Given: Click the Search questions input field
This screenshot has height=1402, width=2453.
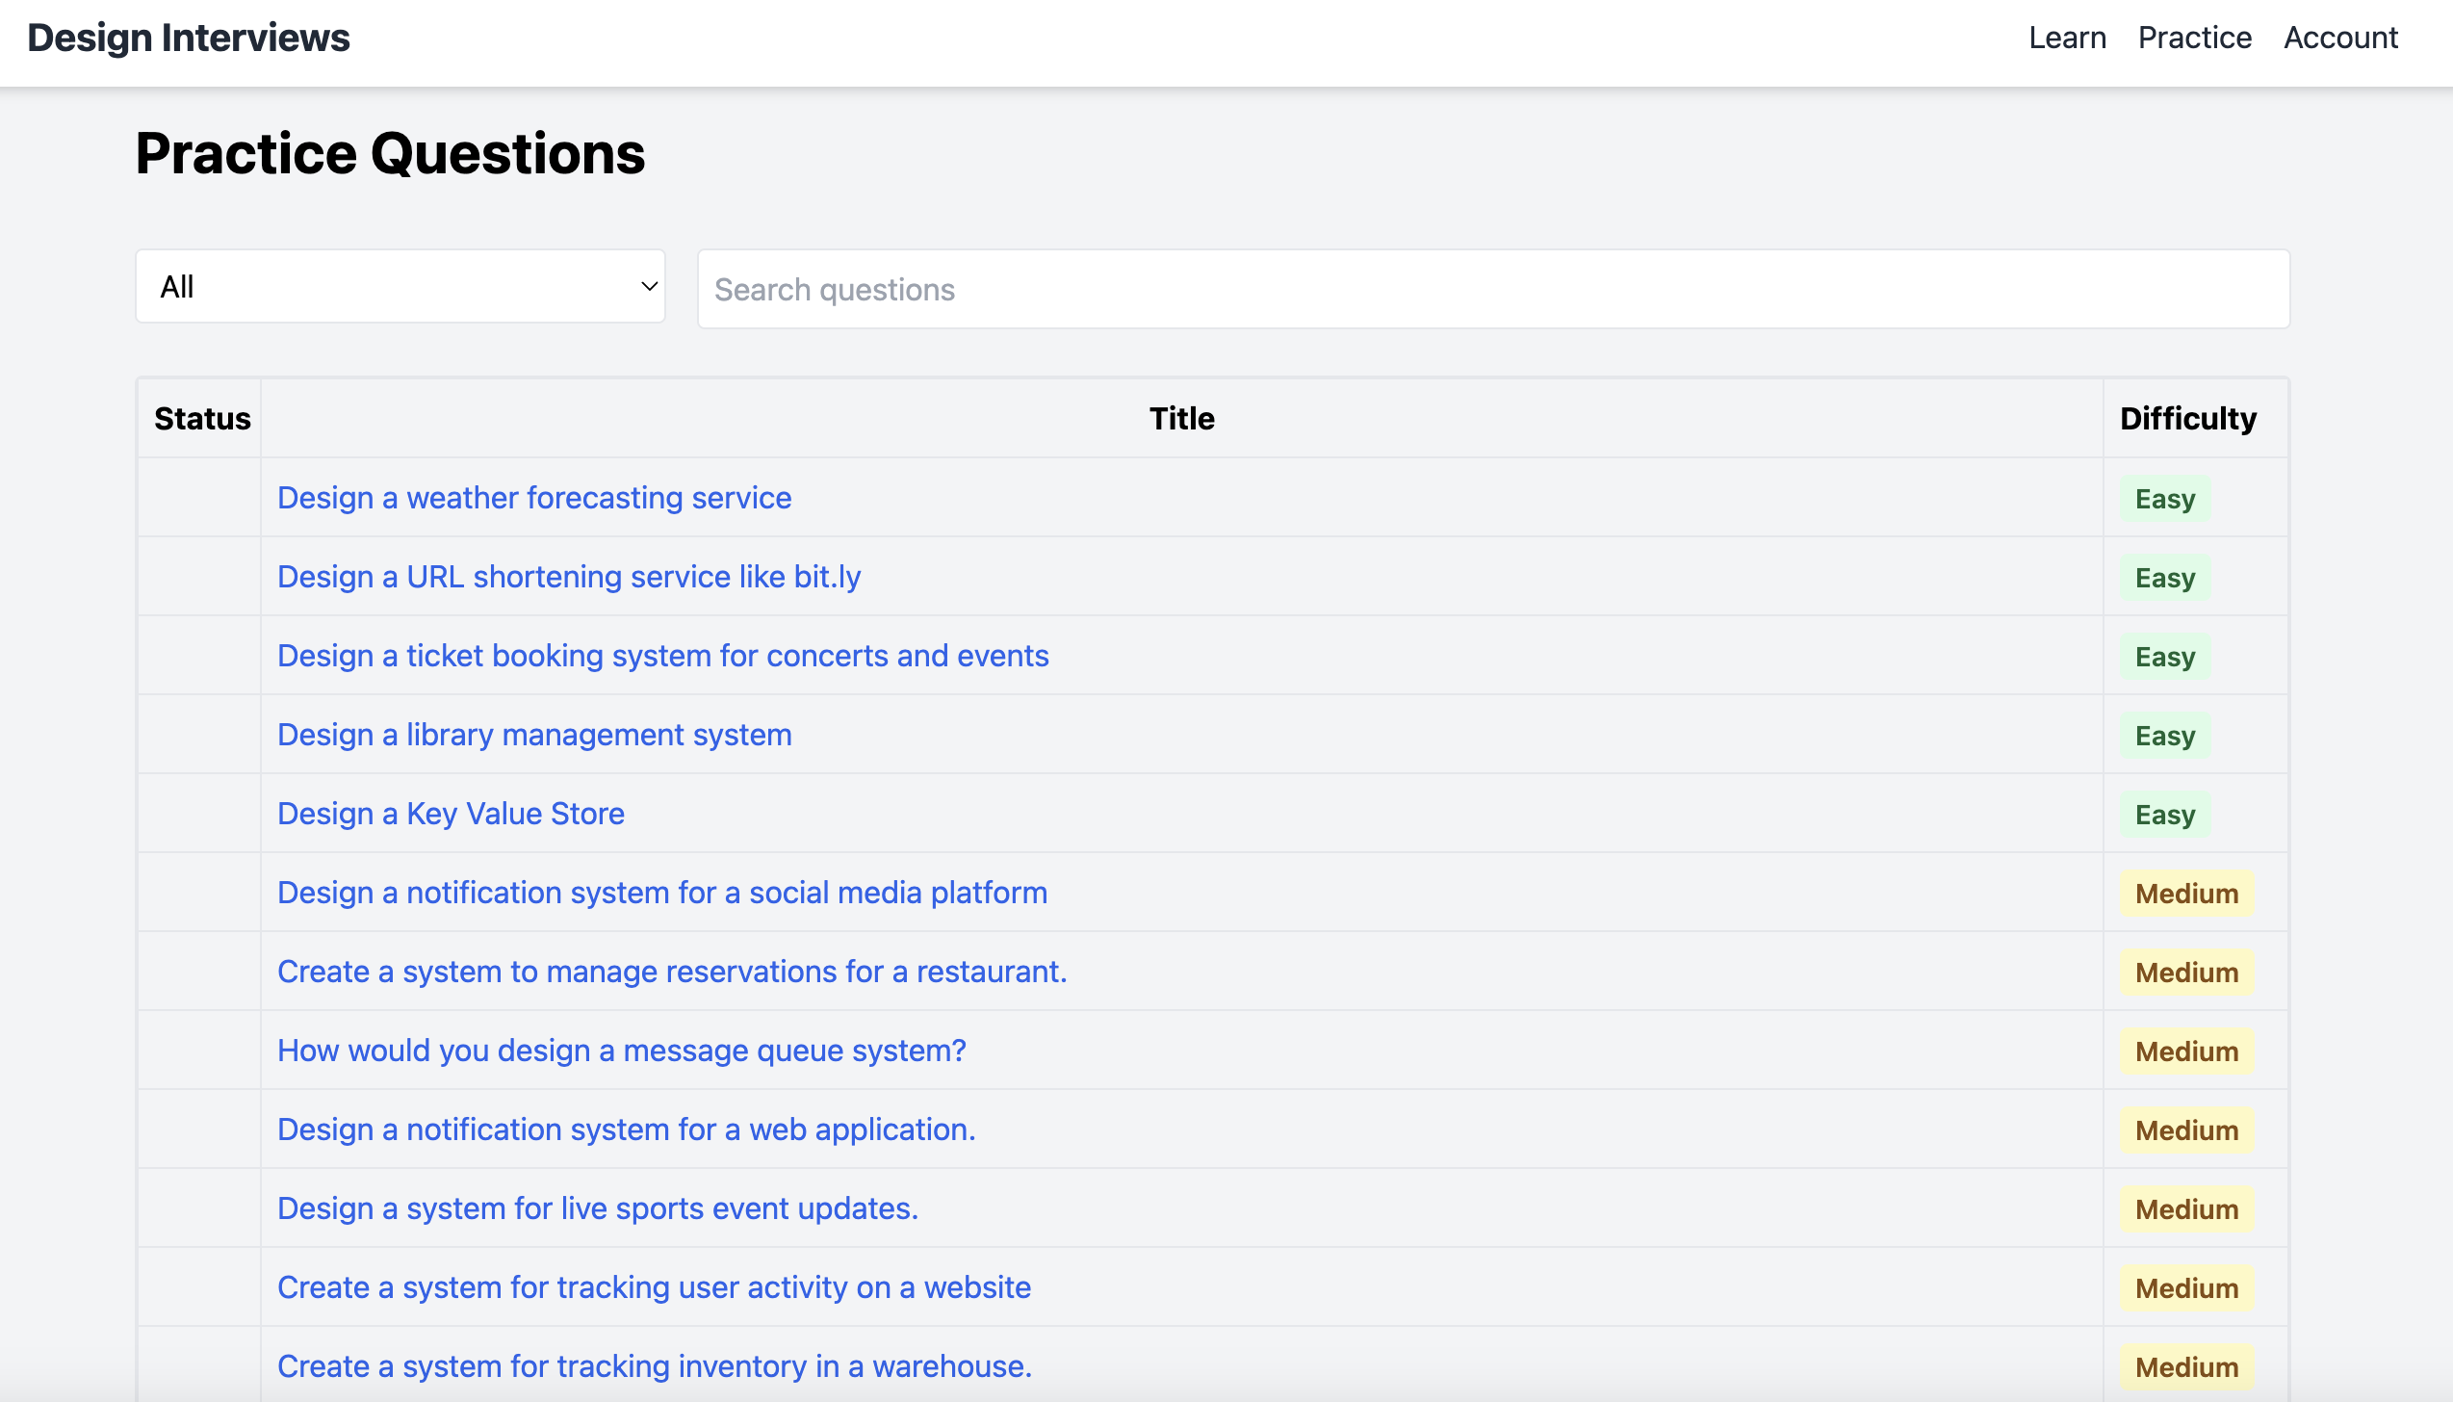Looking at the screenshot, I should point(1492,289).
